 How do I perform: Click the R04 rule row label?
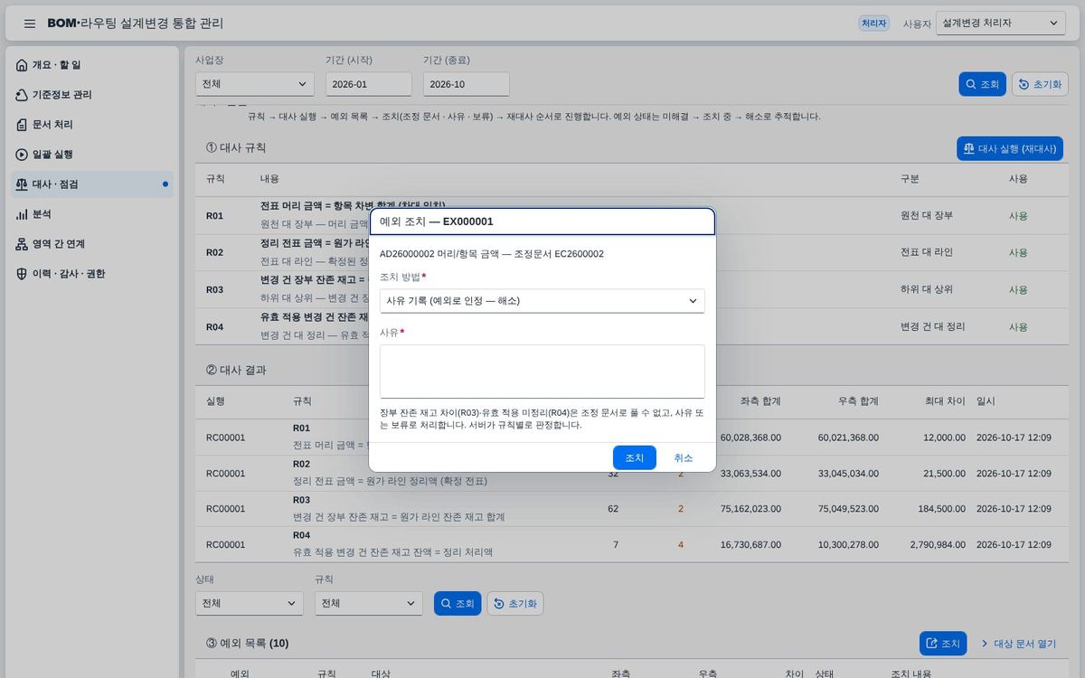click(214, 327)
